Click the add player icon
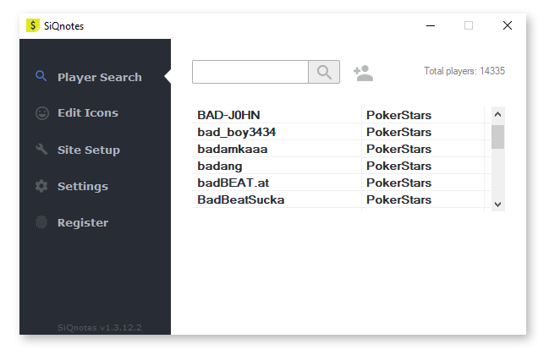This screenshot has width=549, height=355. 363,73
